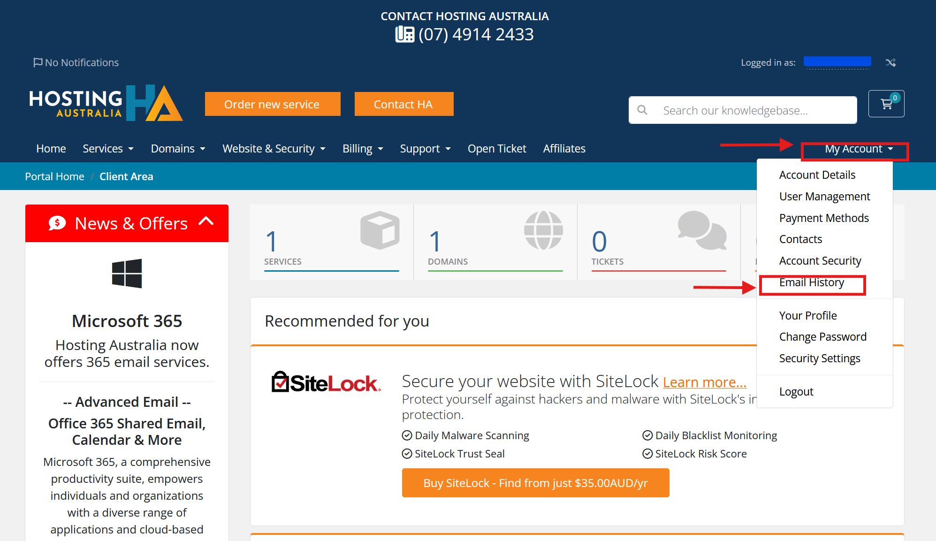
Task: Choose Payment Methods from My Account menu
Action: 824,218
